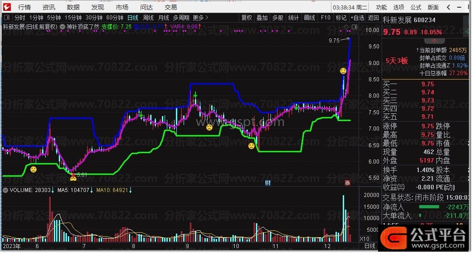Screen dimensions: 473x253
Task: Click the 换手 1.40% value
Action: (x=426, y=170)
